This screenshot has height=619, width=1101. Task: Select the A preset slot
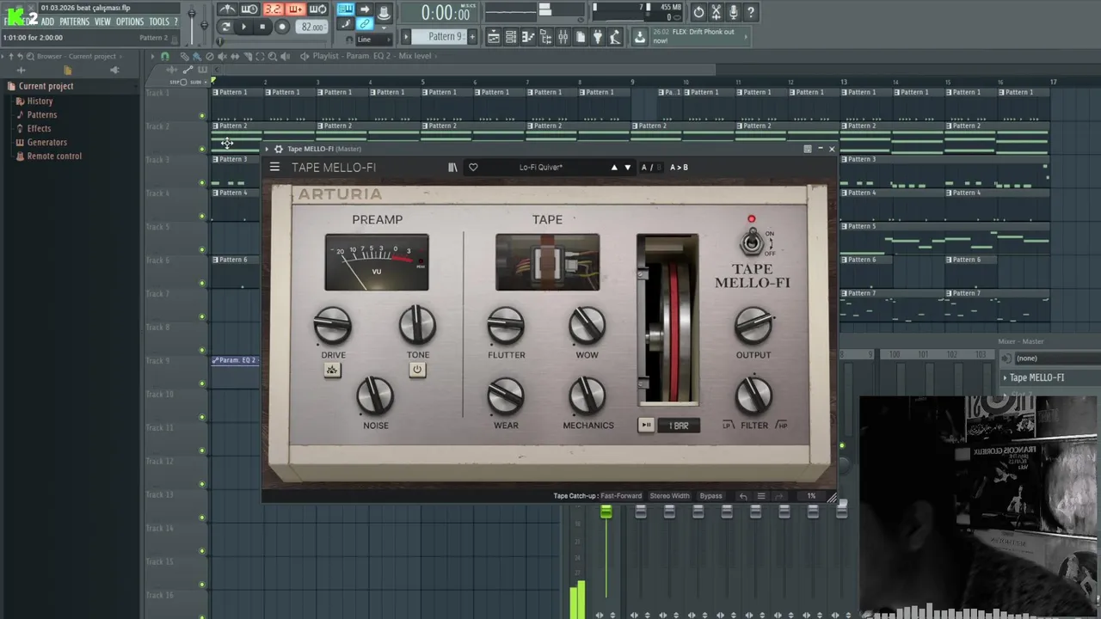coord(644,168)
